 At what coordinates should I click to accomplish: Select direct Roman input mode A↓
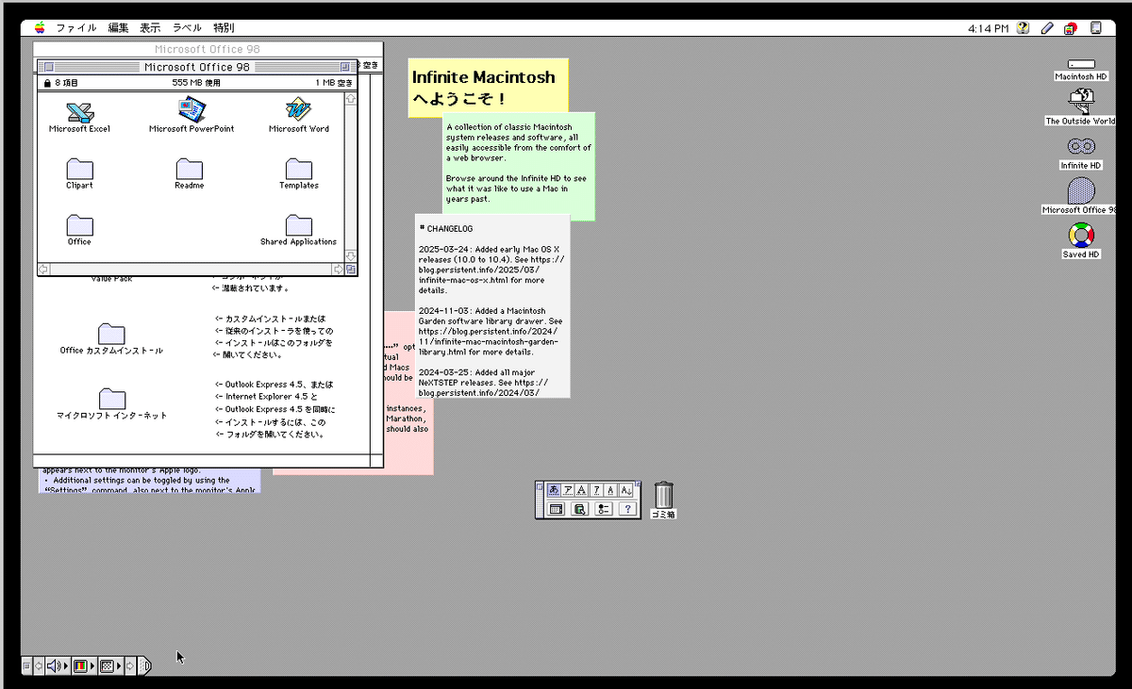(x=625, y=490)
